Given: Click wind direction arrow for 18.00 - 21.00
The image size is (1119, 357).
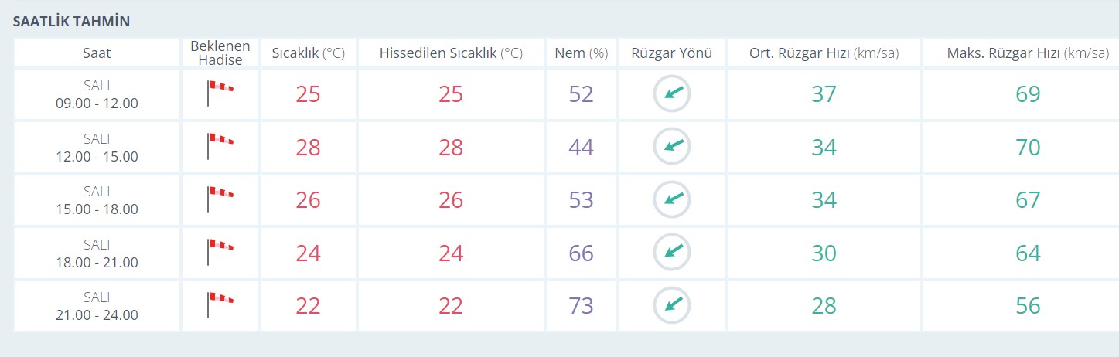Looking at the screenshot, I should [x=672, y=252].
